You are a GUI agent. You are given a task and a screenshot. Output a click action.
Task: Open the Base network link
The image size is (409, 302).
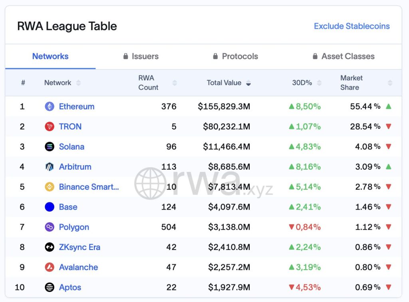pos(68,207)
